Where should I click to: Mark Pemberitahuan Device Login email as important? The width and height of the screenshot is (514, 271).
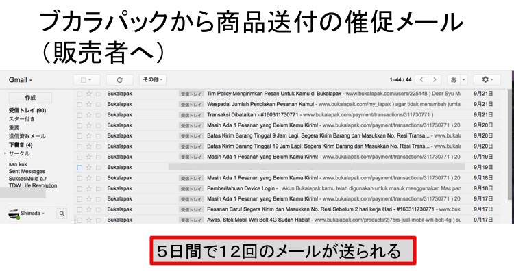pos(98,188)
